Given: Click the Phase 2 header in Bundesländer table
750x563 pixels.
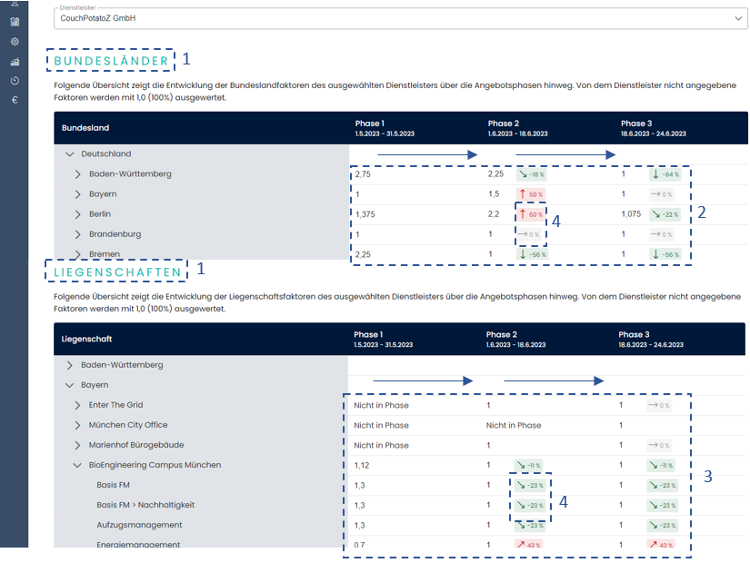Looking at the screenshot, I should [x=517, y=128].
